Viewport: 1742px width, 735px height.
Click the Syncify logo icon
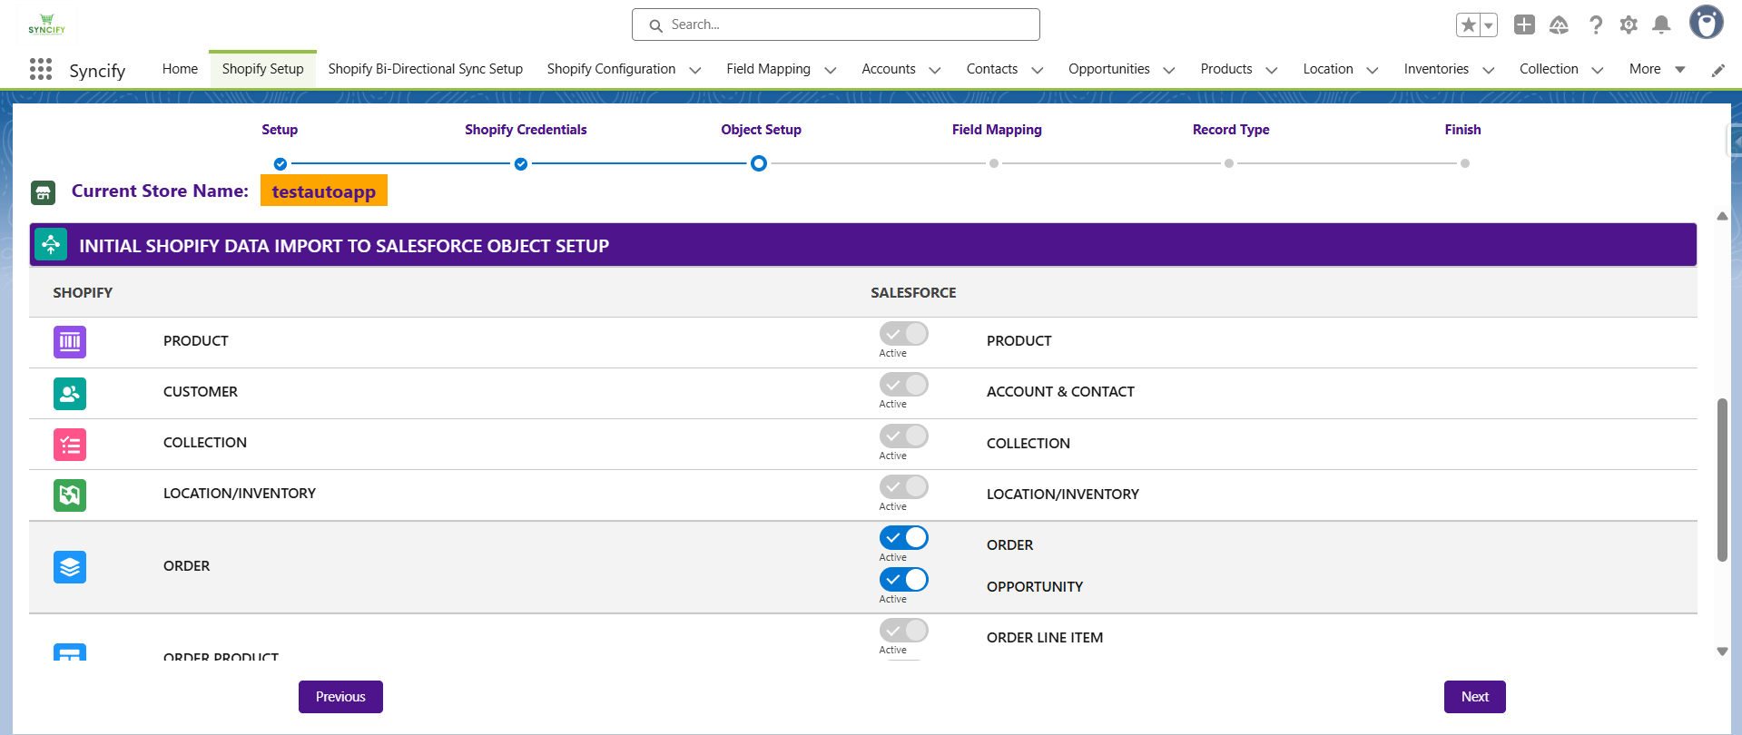coord(46,24)
